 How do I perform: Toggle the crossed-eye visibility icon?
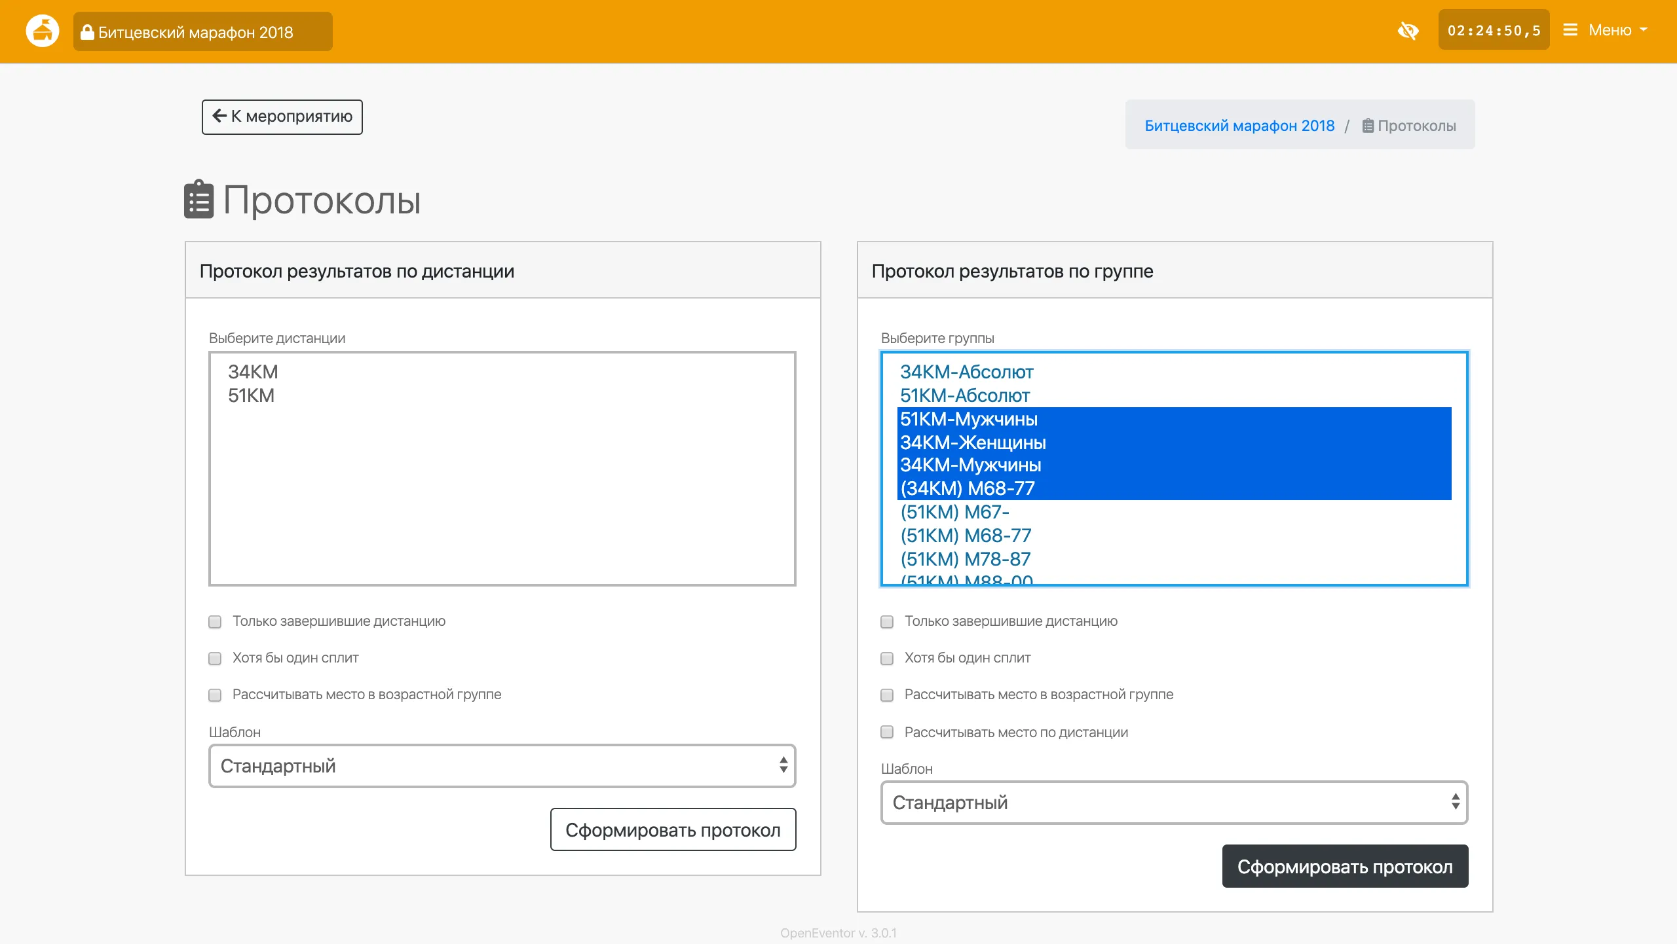(1408, 31)
